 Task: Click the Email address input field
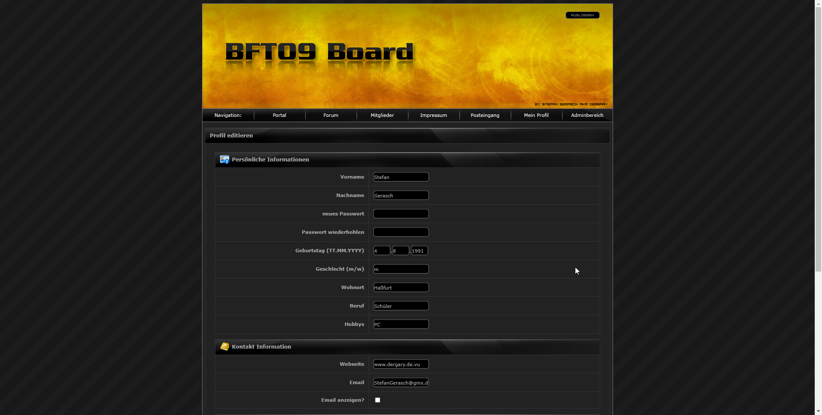pyautogui.click(x=401, y=382)
